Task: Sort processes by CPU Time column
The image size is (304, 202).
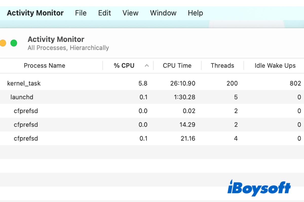Action: pyautogui.click(x=177, y=66)
